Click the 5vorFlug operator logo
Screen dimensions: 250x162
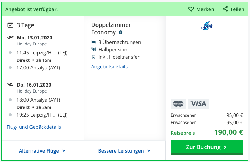coord(207,26)
